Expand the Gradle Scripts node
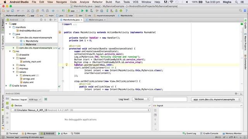Image resolution: width=248 pixels, height=139 pixels. point(6,86)
